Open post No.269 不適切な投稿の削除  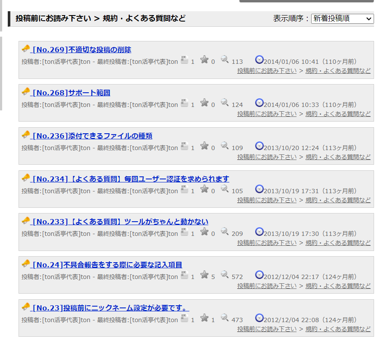[82, 50]
